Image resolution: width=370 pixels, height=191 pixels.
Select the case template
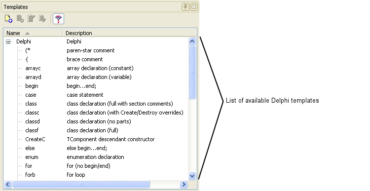coord(31,95)
